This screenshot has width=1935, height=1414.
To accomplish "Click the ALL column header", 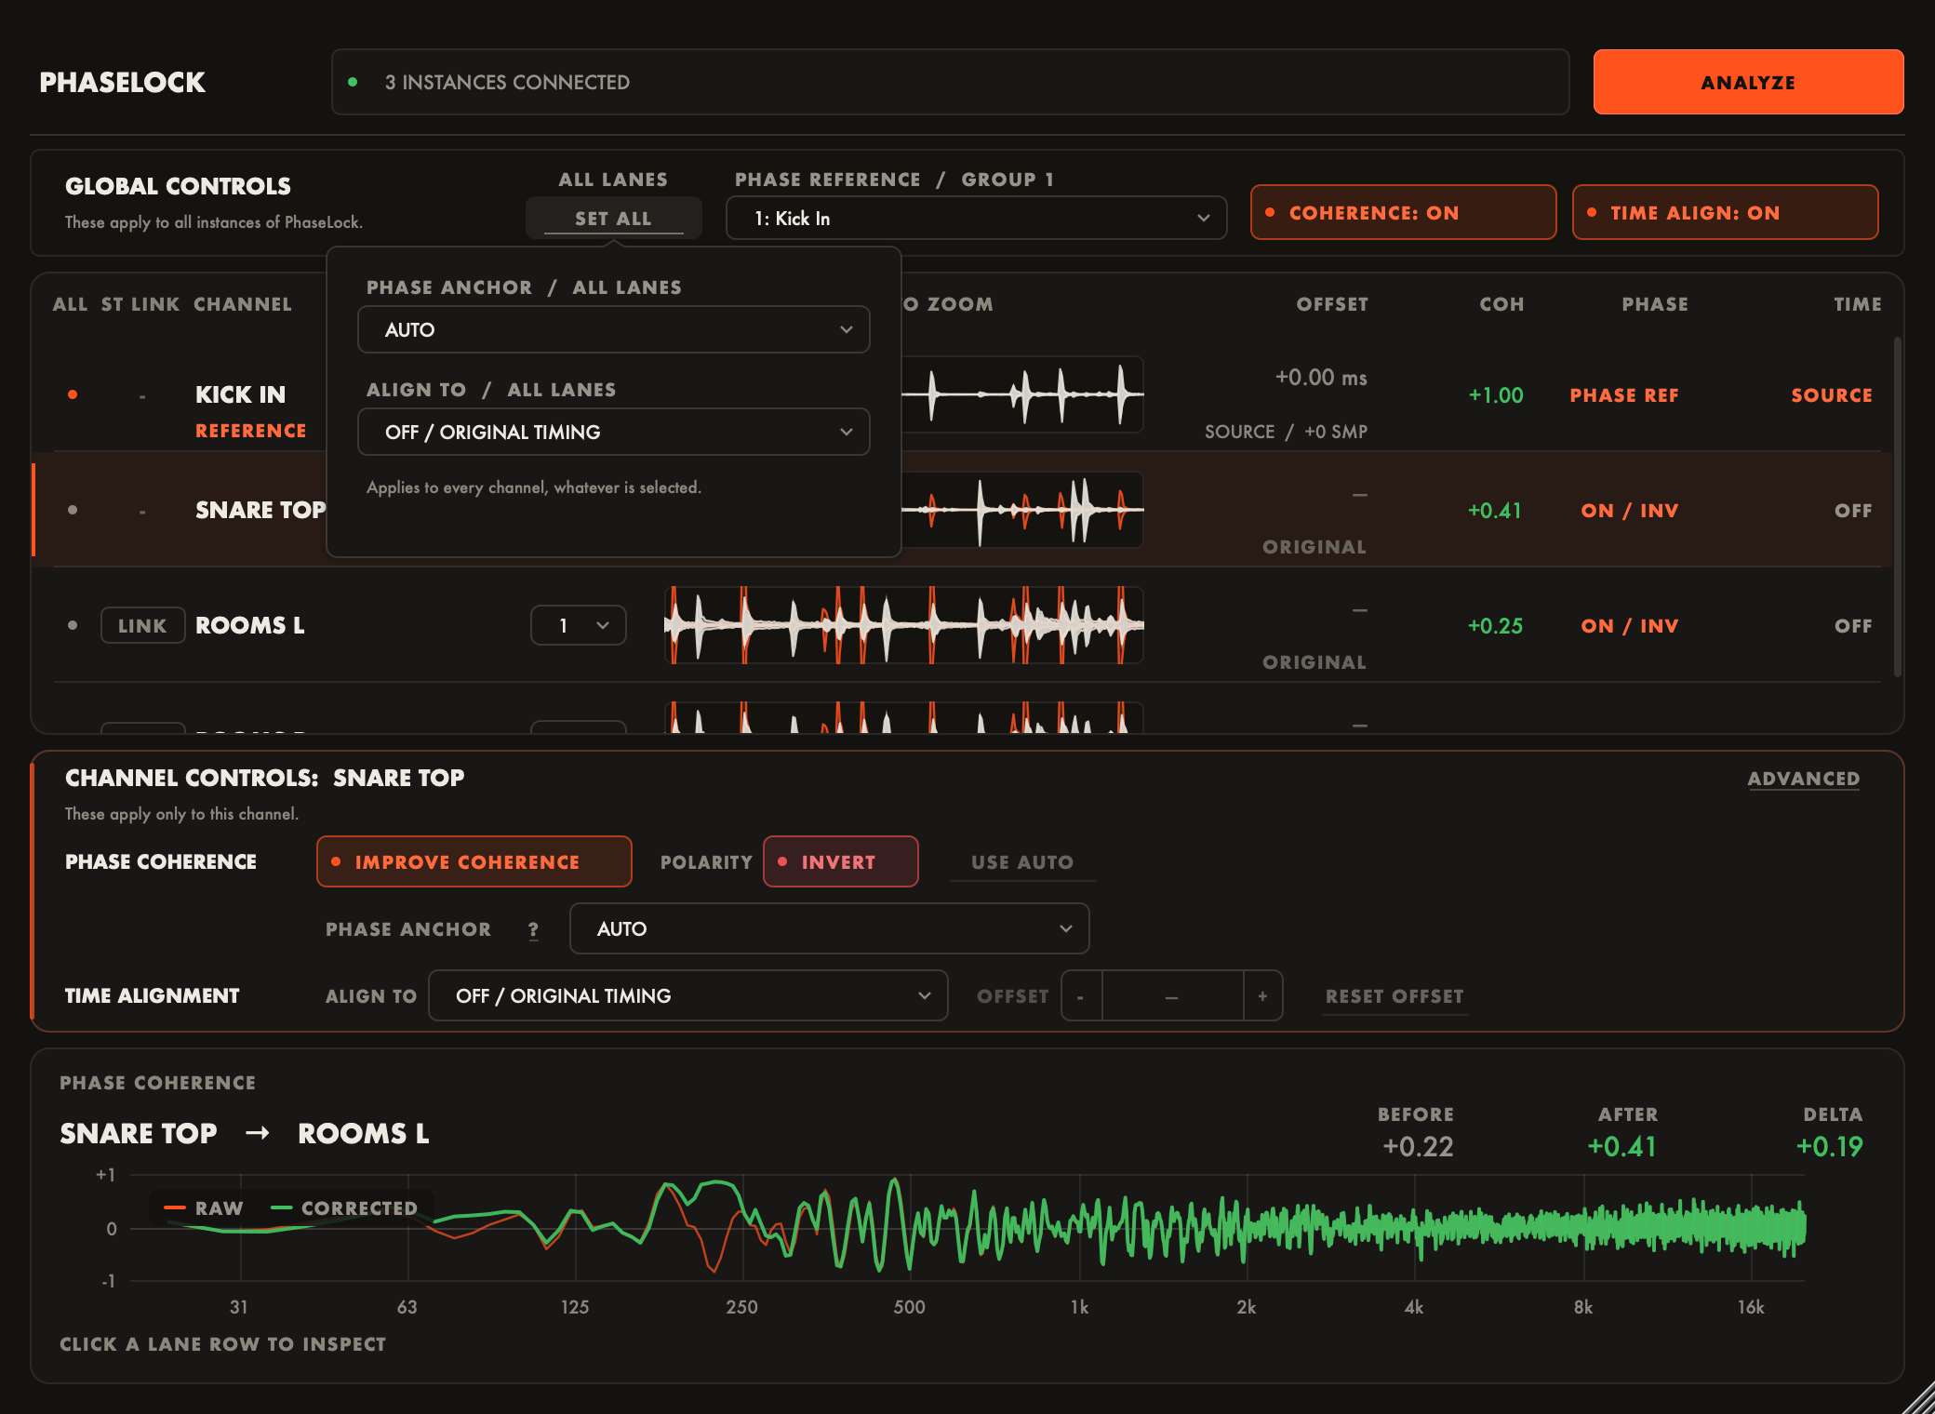I will pos(70,304).
